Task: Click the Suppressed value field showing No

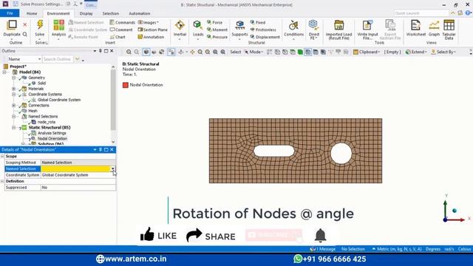Action: click(x=78, y=187)
